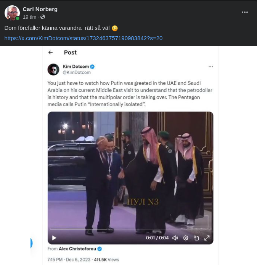Mute the video using the speaker icon

pos(175,238)
